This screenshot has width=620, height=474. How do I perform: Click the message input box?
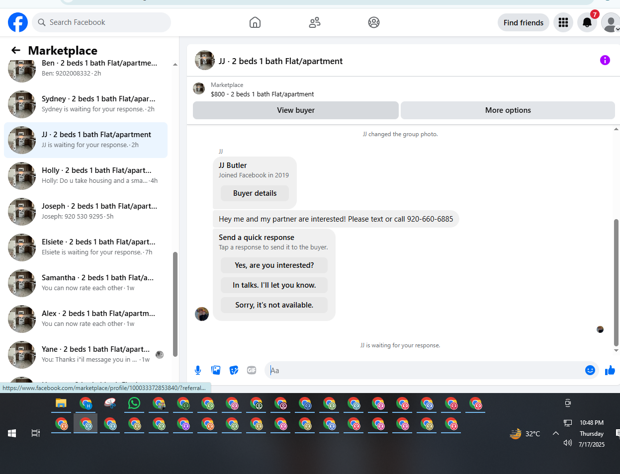pos(425,370)
